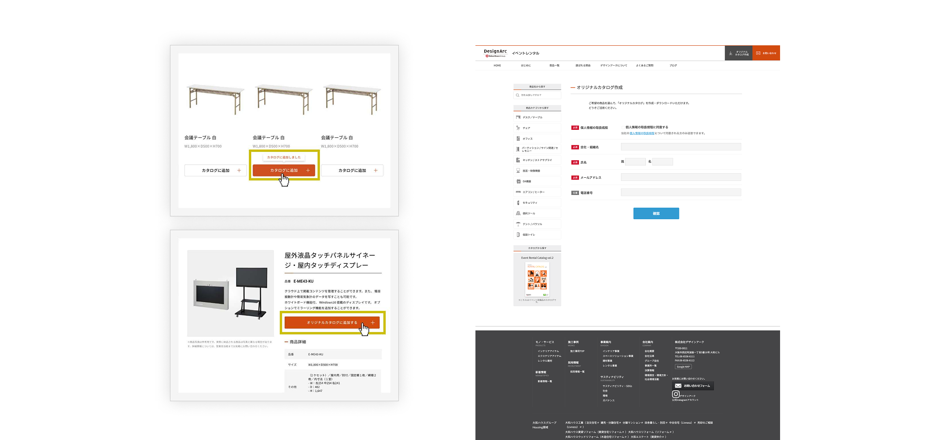Click the desk/table category icon (デスク/テーブル)

tap(518, 117)
